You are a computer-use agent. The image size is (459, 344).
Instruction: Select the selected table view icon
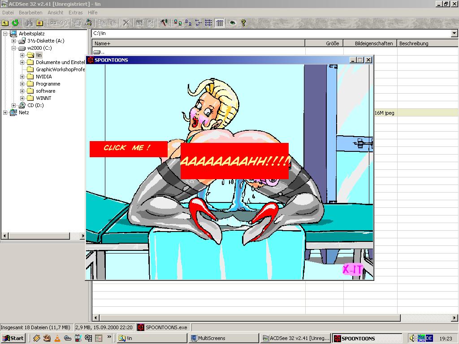click(x=219, y=23)
